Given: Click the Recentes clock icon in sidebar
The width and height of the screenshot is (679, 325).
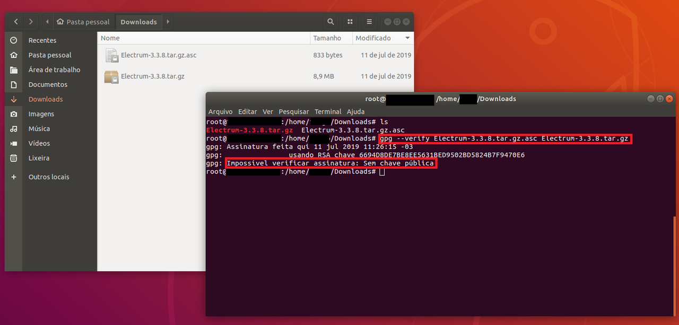Looking at the screenshot, I should [14, 40].
